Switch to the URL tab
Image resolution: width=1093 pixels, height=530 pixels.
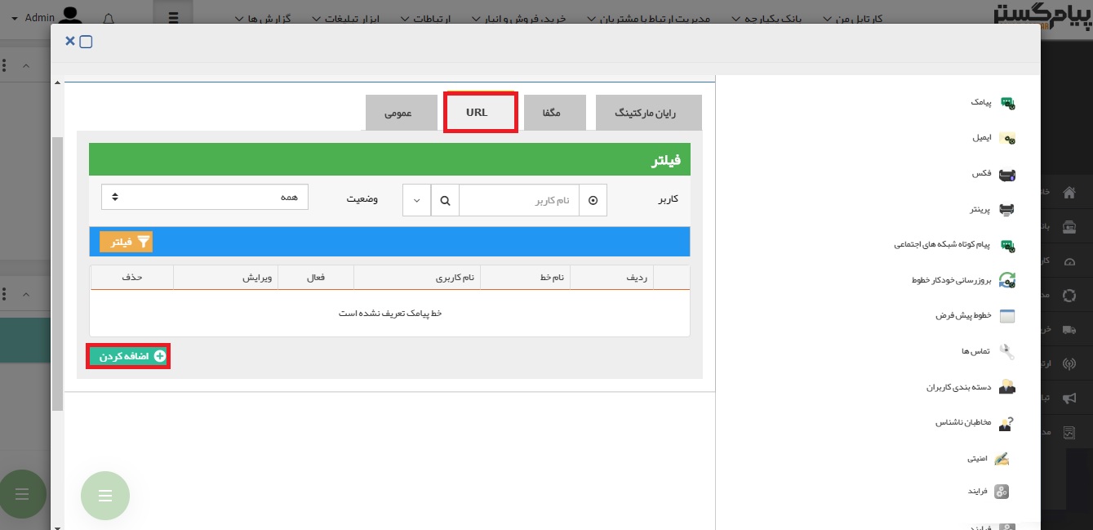480,113
